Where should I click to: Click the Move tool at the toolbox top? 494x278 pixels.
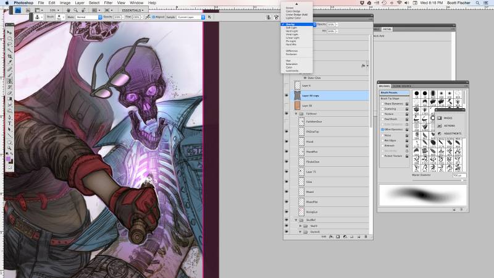tap(10, 32)
